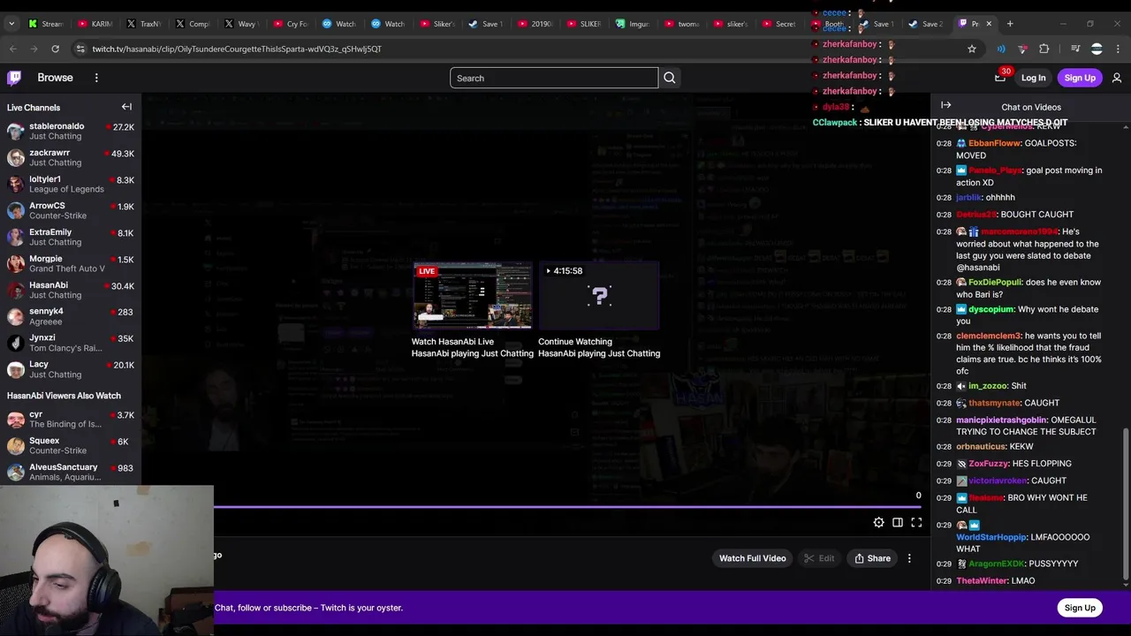
Task: Open the three-dot menu beside Browse
Action: point(96,78)
